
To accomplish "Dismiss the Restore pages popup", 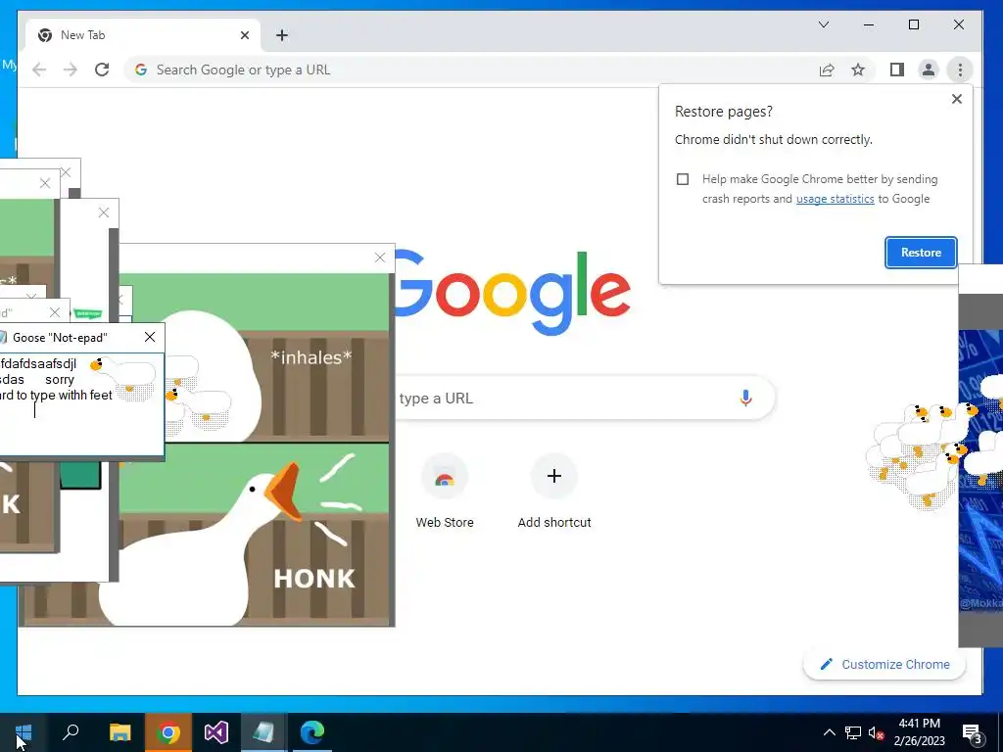I will point(956,99).
